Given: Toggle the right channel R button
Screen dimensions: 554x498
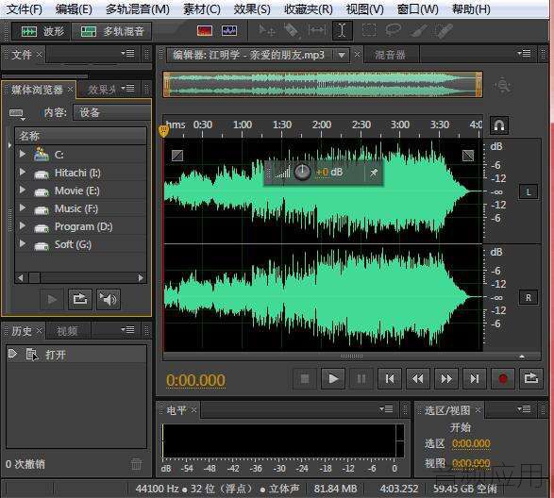Looking at the screenshot, I should click(x=529, y=297).
